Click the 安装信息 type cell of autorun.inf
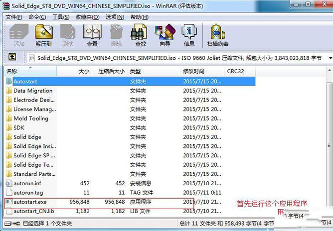The image size is (333, 231). (x=141, y=183)
